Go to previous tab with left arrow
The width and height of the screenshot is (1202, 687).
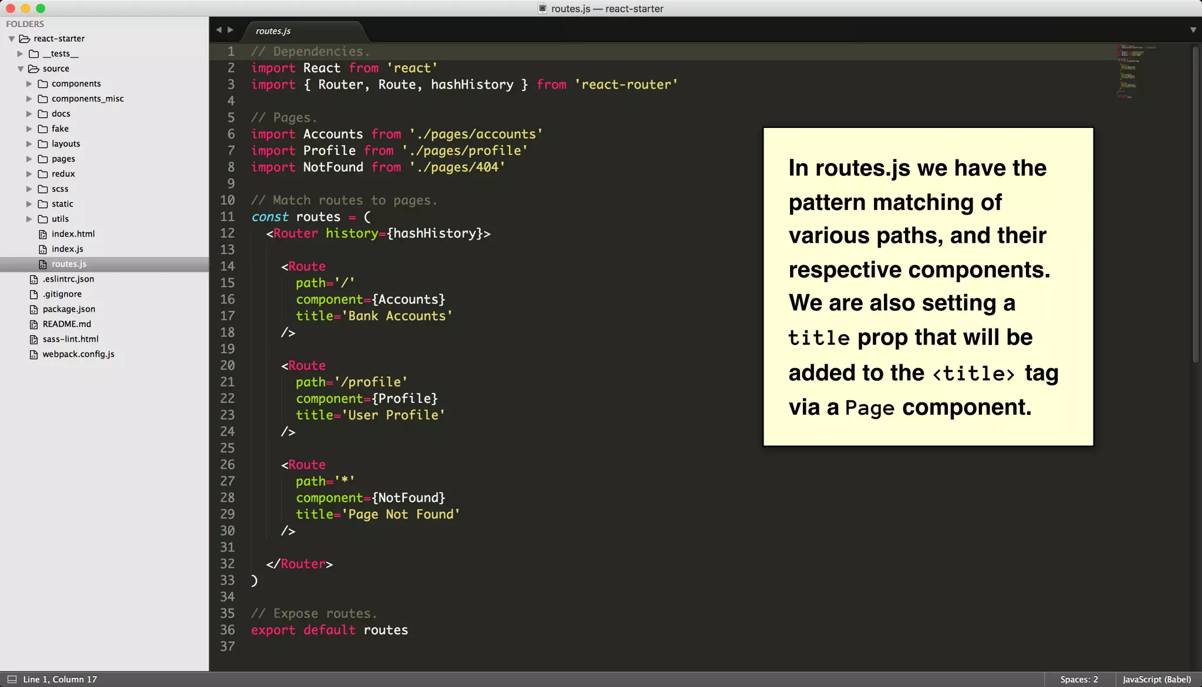(x=219, y=30)
